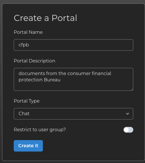The width and height of the screenshot is (145, 163).
Task: Click the white knob of the toggle
Action: click(126, 130)
